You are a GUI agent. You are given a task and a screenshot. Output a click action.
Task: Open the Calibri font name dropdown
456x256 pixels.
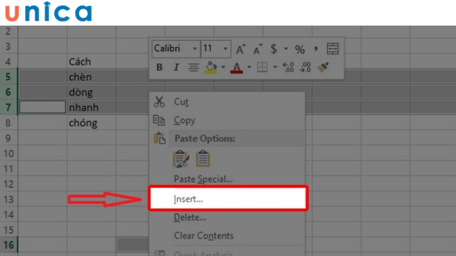click(195, 49)
